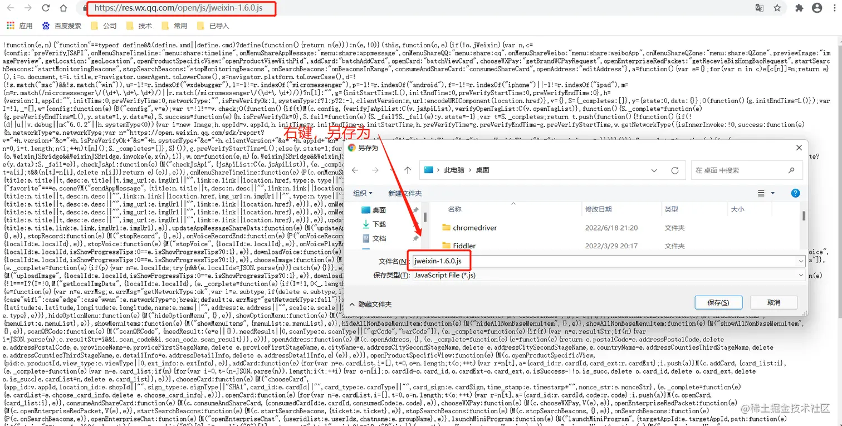Open the 已导入 bookmarks folder
842x426 pixels.
(213, 26)
